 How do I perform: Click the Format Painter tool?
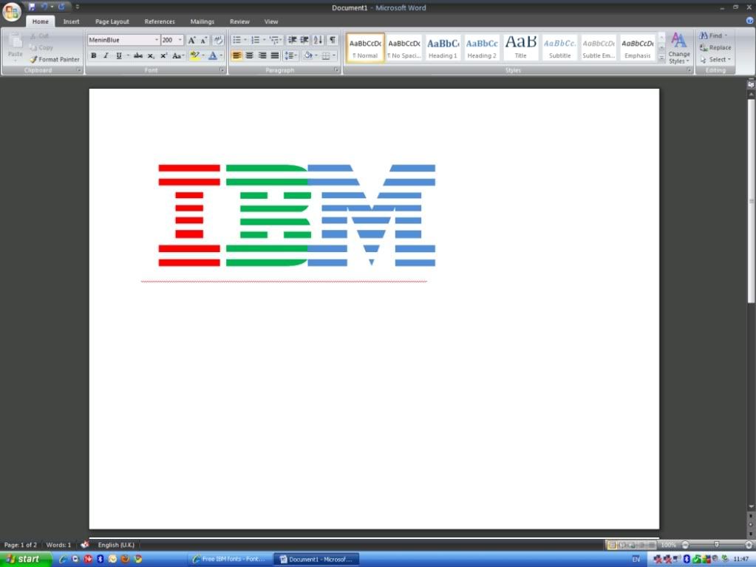(55, 59)
